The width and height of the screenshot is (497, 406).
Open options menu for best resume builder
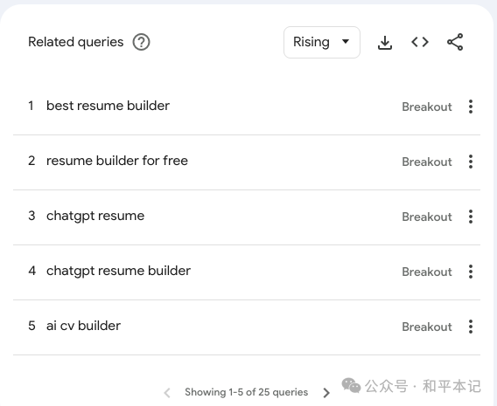pyautogui.click(x=471, y=107)
